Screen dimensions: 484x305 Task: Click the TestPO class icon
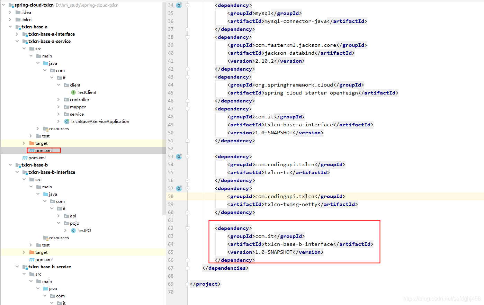(73, 231)
